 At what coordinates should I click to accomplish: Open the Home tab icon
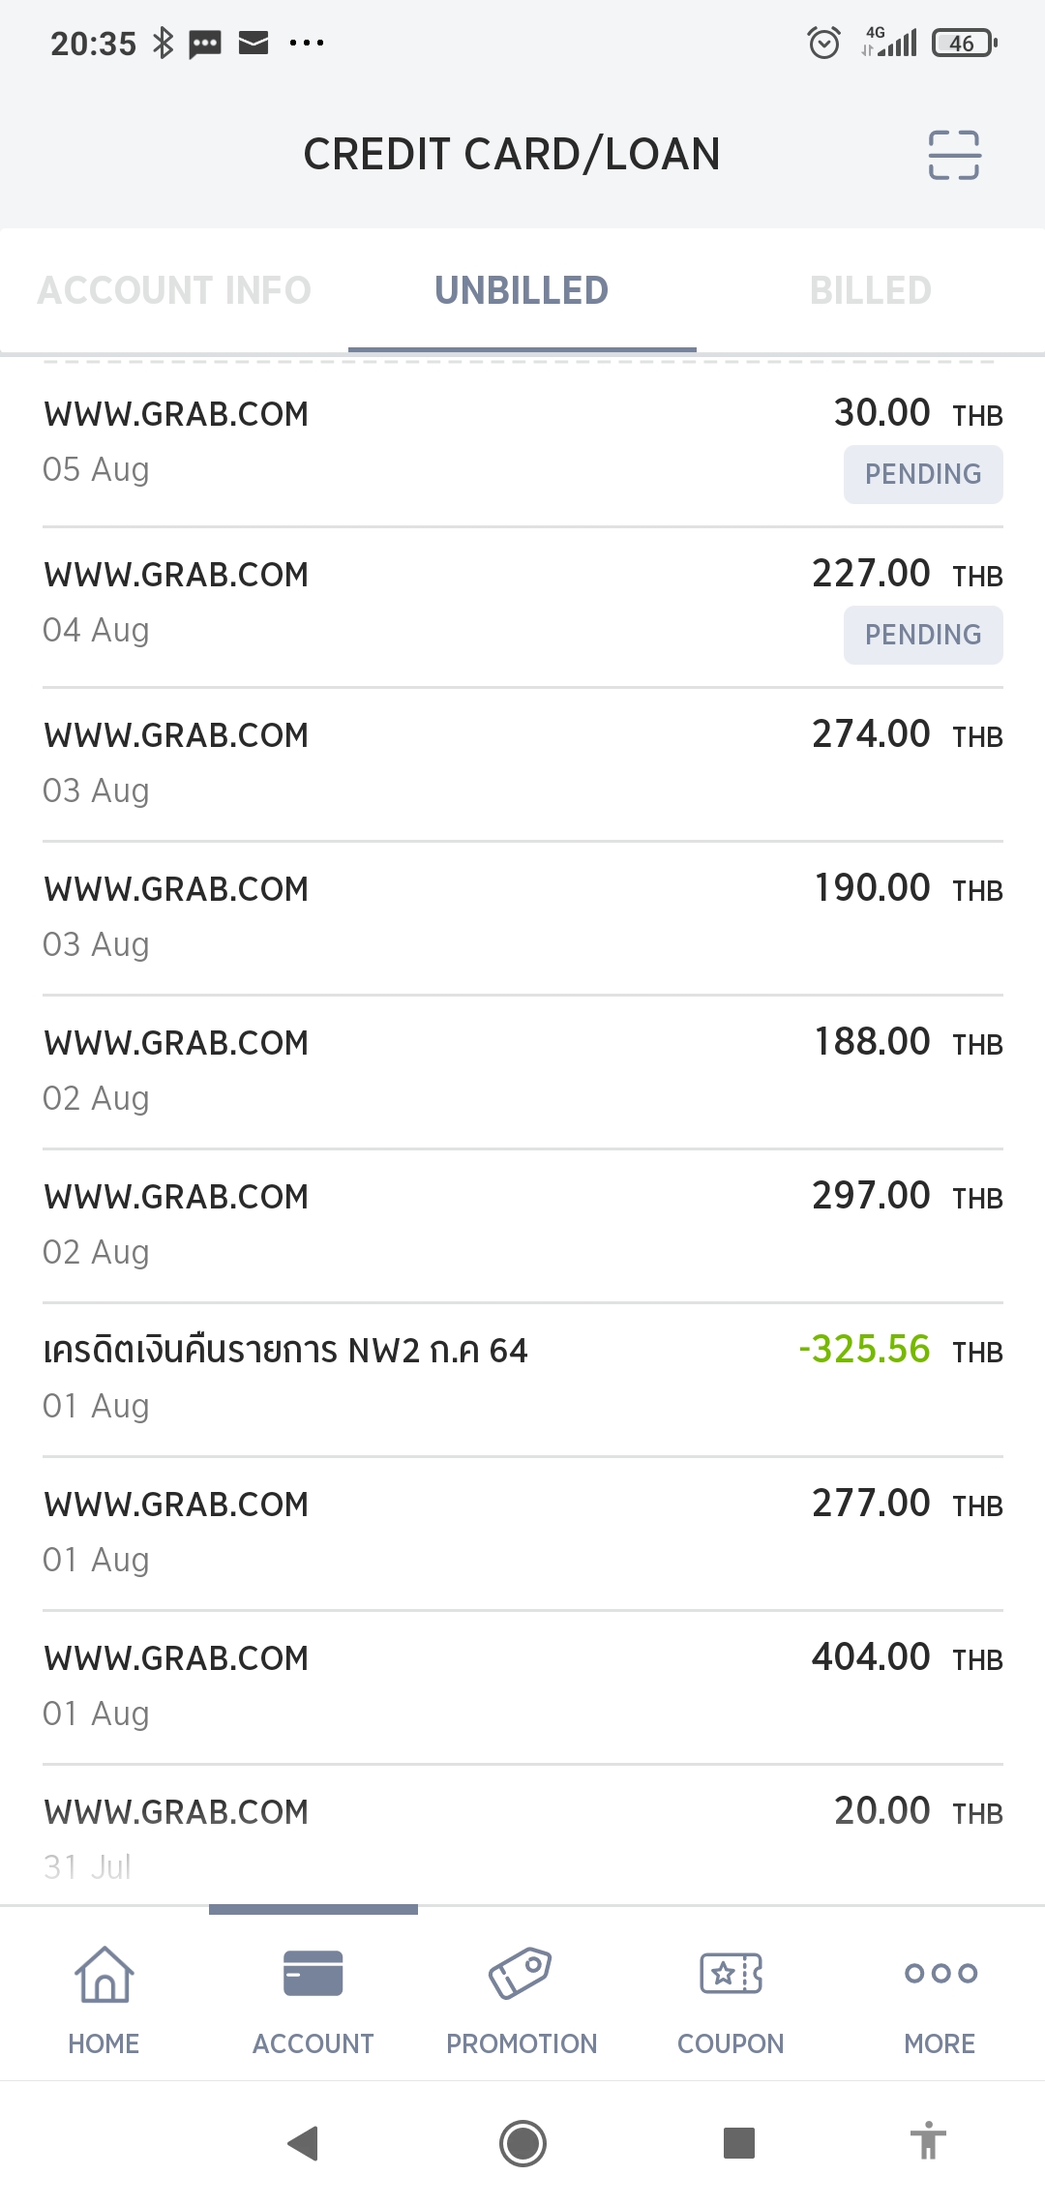(104, 1974)
